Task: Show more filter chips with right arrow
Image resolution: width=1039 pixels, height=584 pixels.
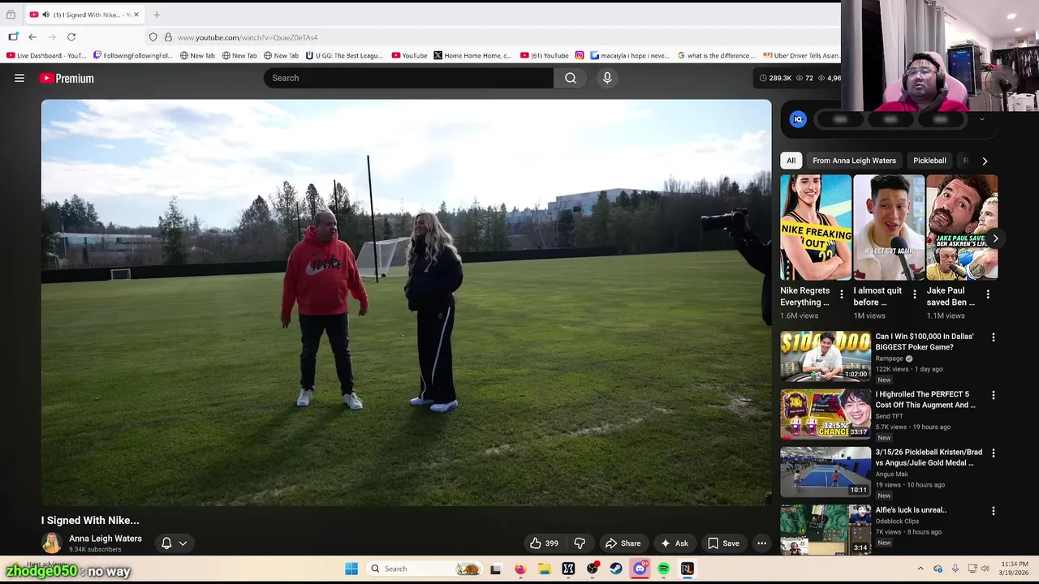Action: (985, 161)
